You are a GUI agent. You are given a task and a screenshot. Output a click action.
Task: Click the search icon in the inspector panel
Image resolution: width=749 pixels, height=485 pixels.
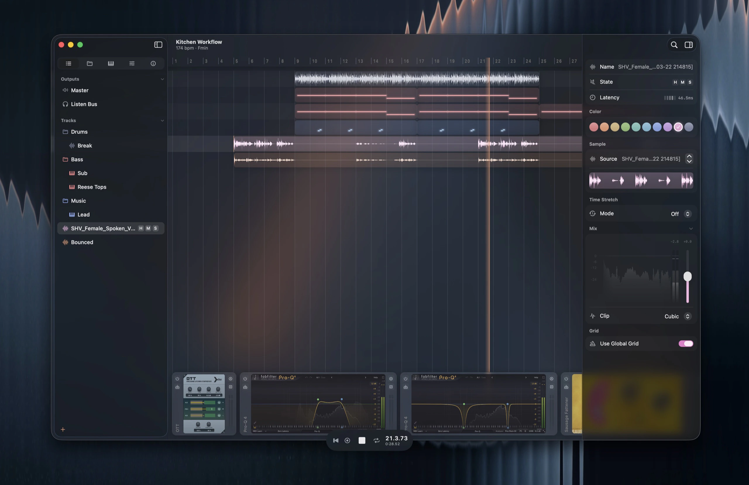674,45
